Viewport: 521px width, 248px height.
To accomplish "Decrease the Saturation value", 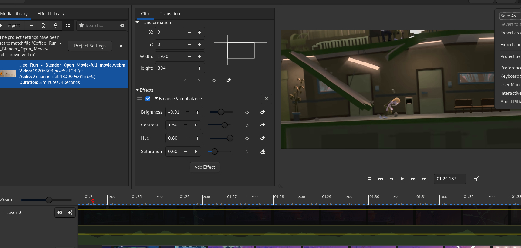I will click(185, 152).
